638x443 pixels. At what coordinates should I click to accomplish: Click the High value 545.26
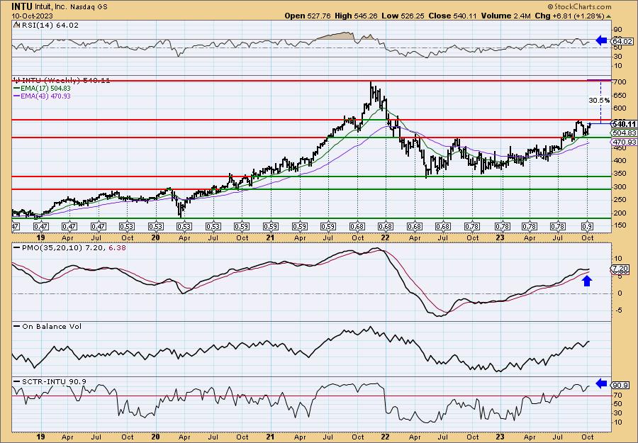point(366,16)
